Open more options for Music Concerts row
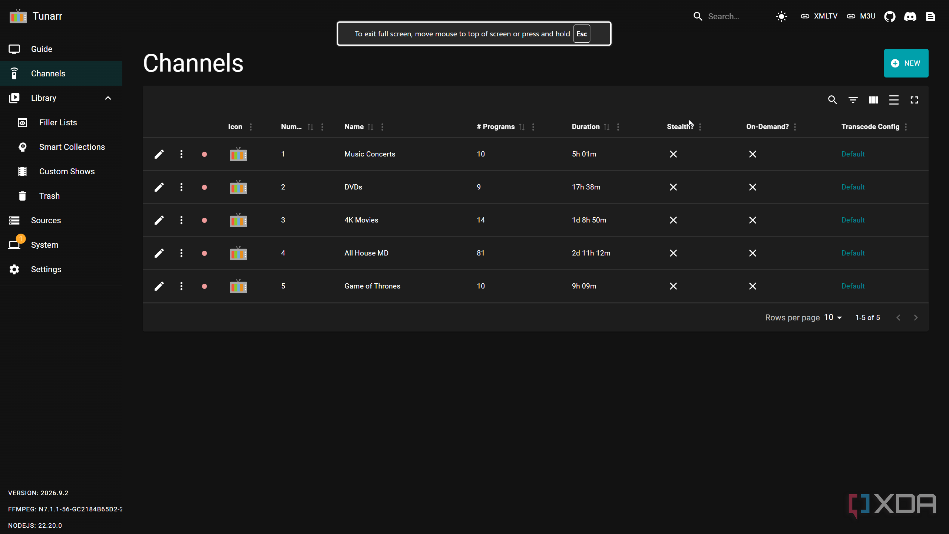949x534 pixels. pos(181,154)
